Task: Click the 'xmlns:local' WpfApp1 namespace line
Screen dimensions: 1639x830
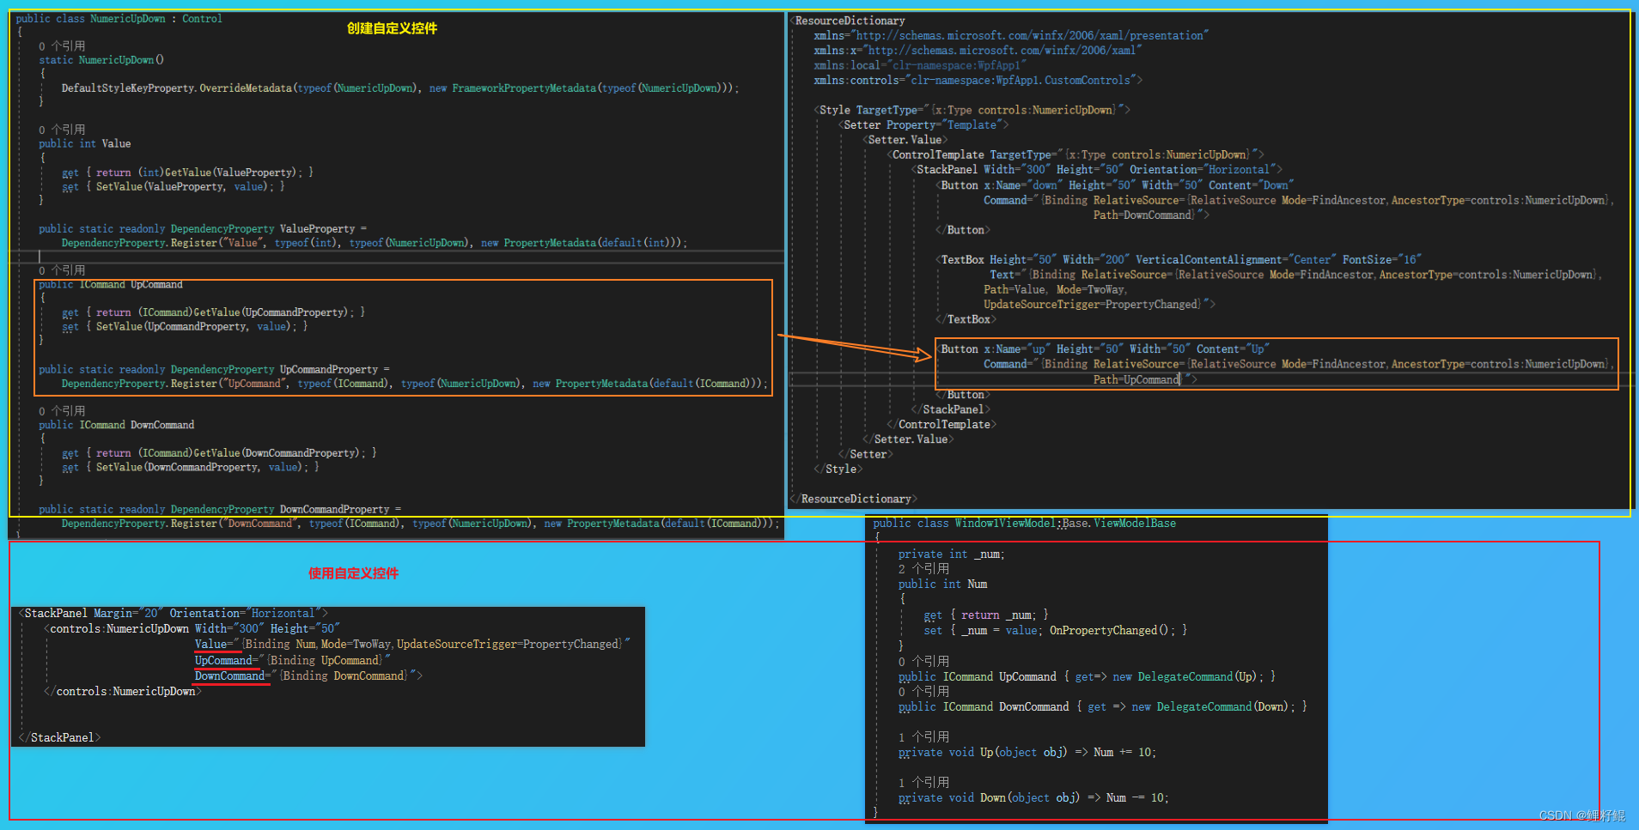Action: click(x=920, y=66)
